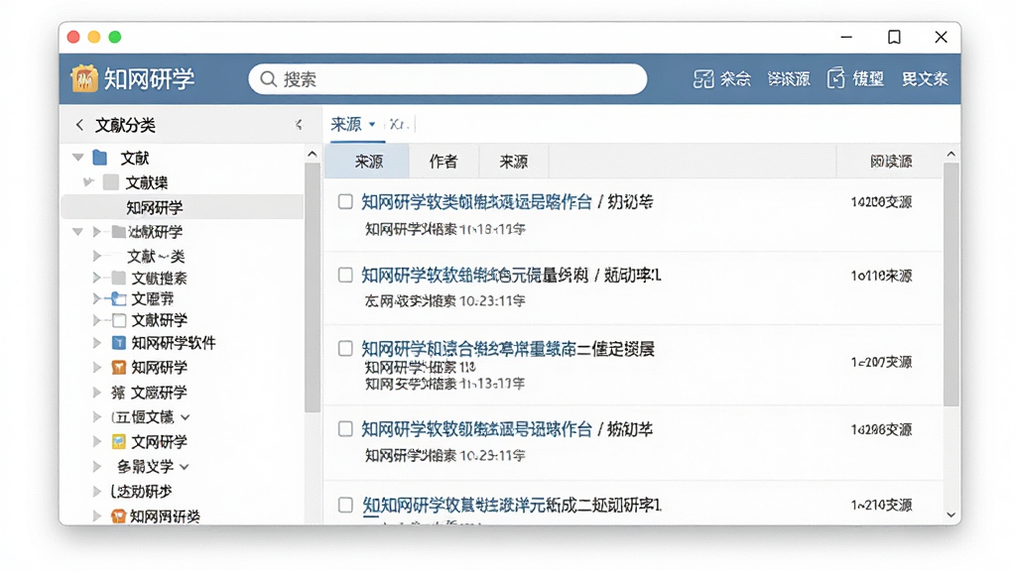Select the 文网研学 tree row
Viewport: 1016px width, 571px height.
pyautogui.click(x=160, y=441)
